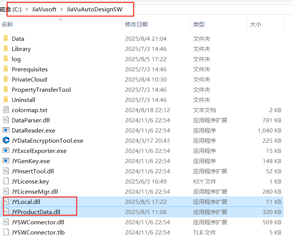Click the JYLicenseMgr.dll file icon
This screenshot has width=292, height=236.
pos(6,191)
